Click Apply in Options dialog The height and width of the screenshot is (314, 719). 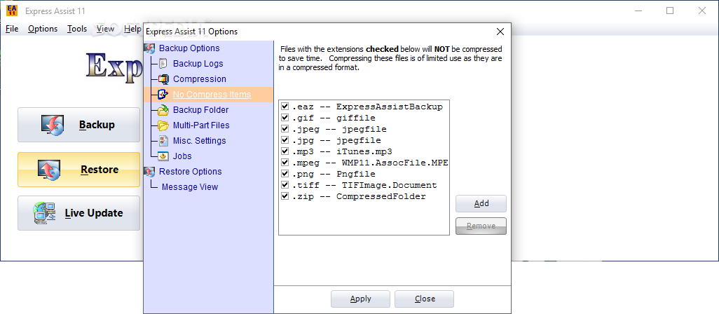[360, 299]
